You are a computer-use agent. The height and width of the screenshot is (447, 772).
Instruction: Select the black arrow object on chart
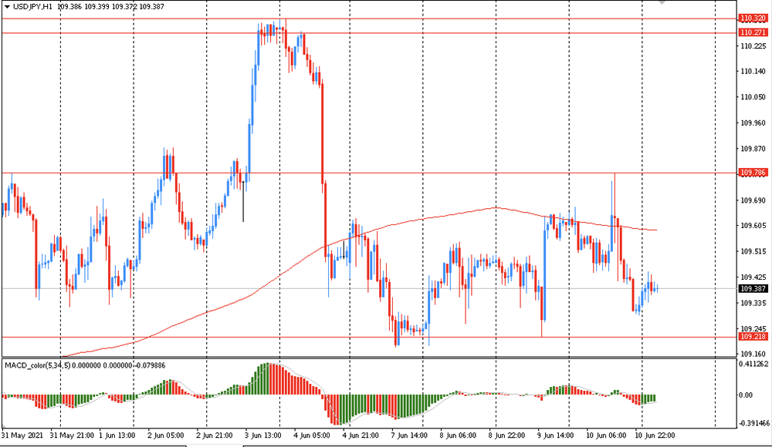pos(243,201)
